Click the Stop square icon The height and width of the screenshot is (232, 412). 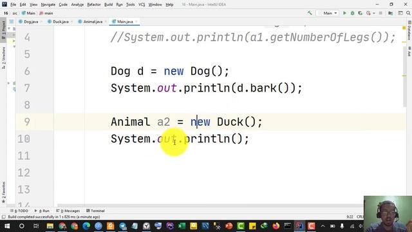point(380,13)
